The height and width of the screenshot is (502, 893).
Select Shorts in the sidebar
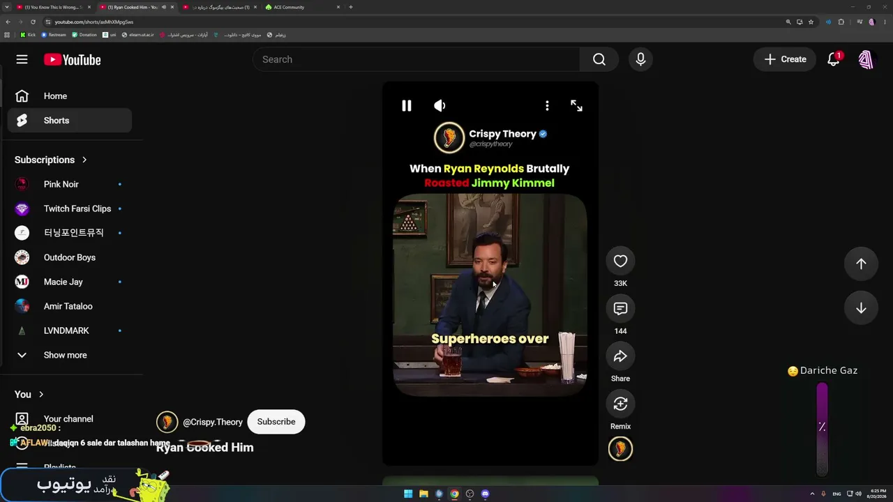pos(70,121)
